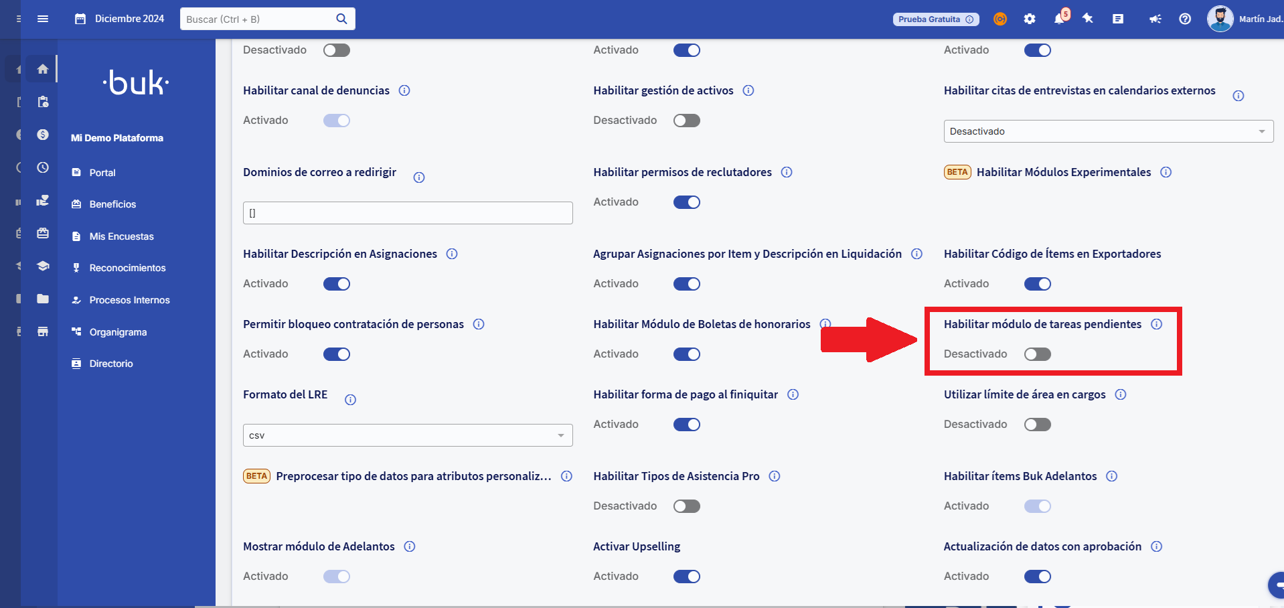Screen dimensions: 1284x608
Task: Click the megaphone announcements icon
Action: 1155,19
